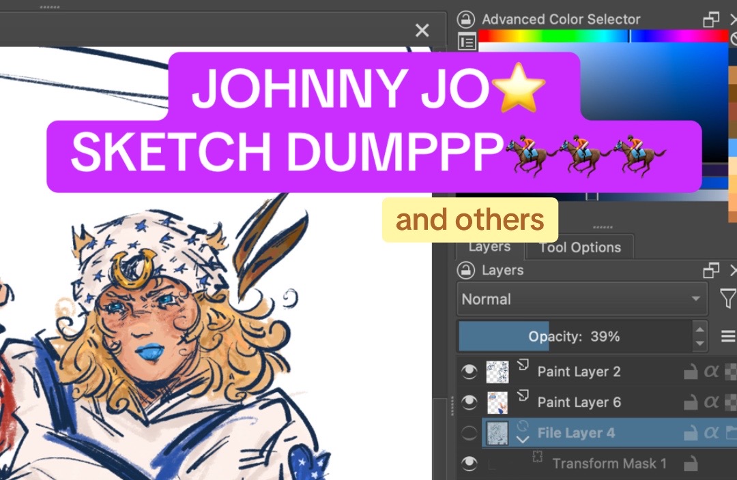Click transform mask icon beside Transform Mask 1
Image resolution: width=737 pixels, height=480 pixels.
(x=538, y=457)
